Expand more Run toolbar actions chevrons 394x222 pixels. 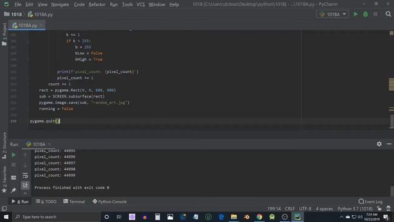(25, 193)
